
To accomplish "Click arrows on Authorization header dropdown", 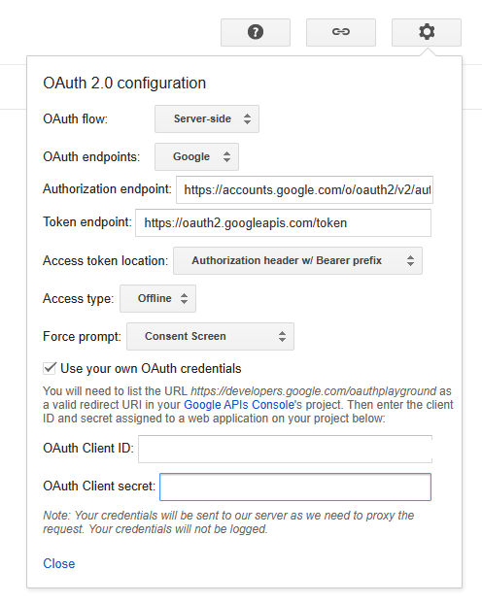I will (411, 261).
